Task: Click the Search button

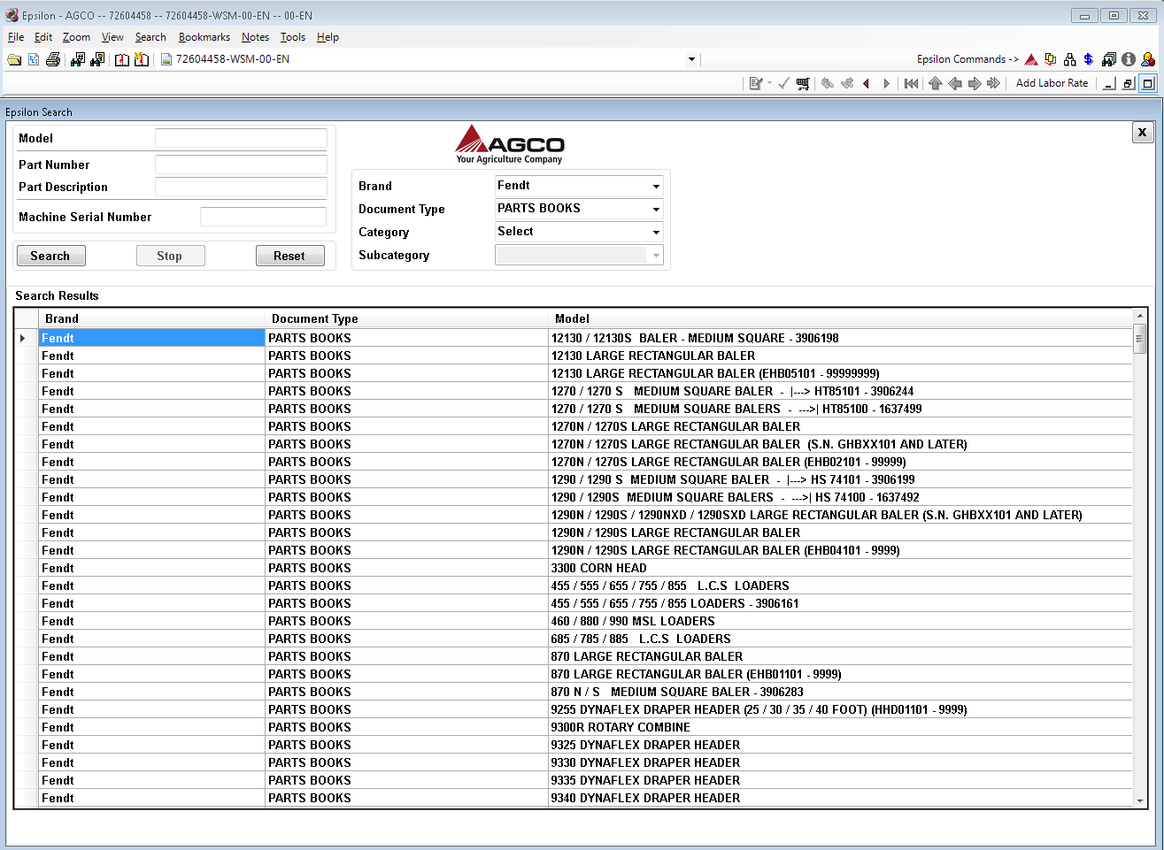Action: coord(50,256)
